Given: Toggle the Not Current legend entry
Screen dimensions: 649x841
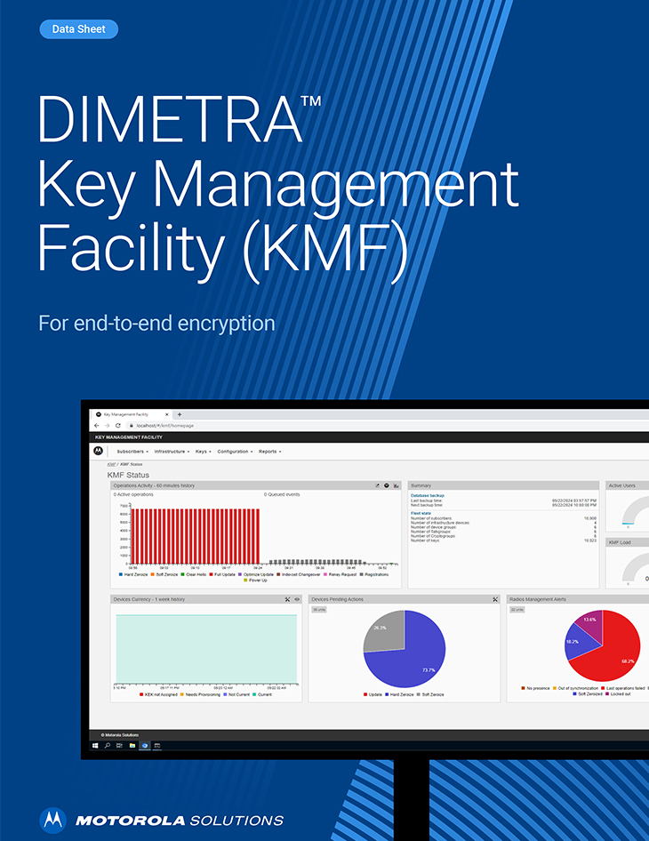Looking at the screenshot, I should tap(236, 694).
